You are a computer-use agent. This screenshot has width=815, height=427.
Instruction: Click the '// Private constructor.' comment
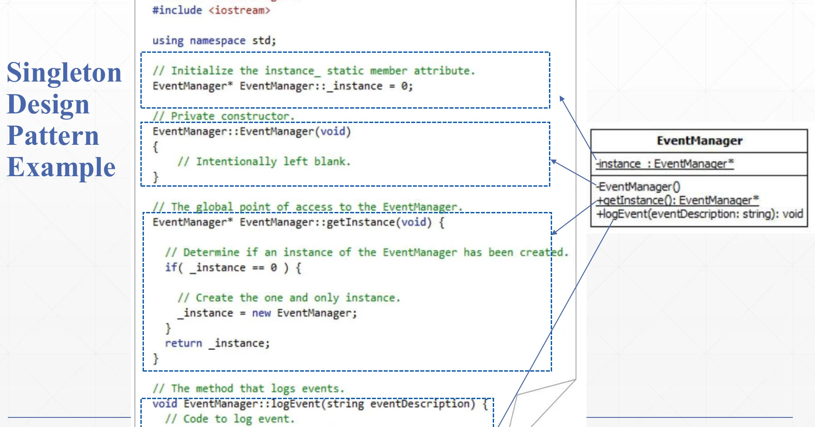[223, 116]
